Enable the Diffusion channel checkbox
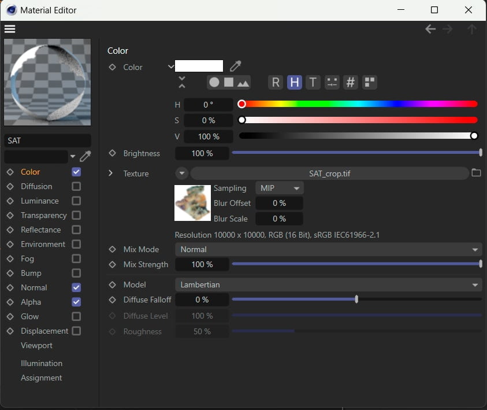487x410 pixels. click(76, 186)
